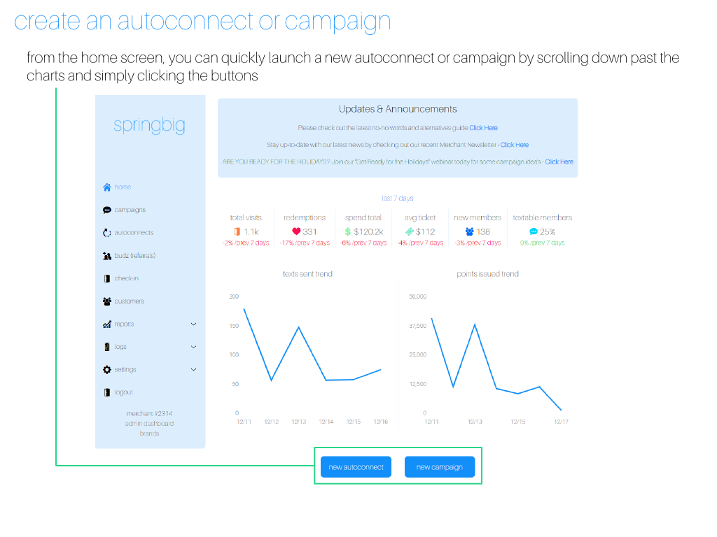Click the customers group icon
This screenshot has height=537, width=717.
tap(106, 301)
